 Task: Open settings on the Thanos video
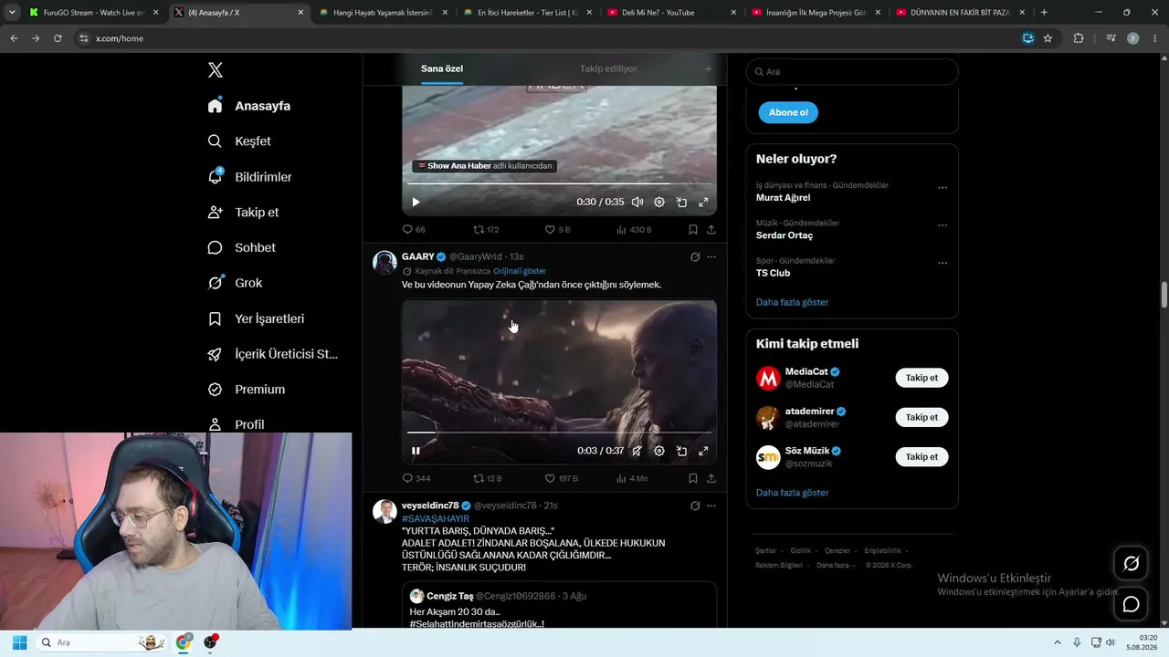pyautogui.click(x=659, y=451)
